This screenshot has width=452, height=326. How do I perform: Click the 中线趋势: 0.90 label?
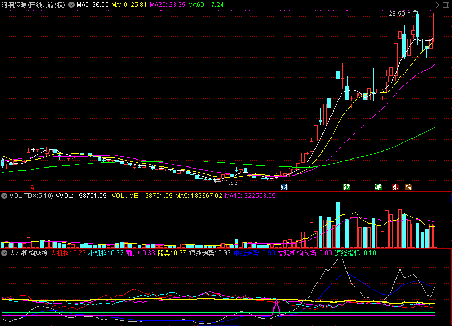[254, 253]
